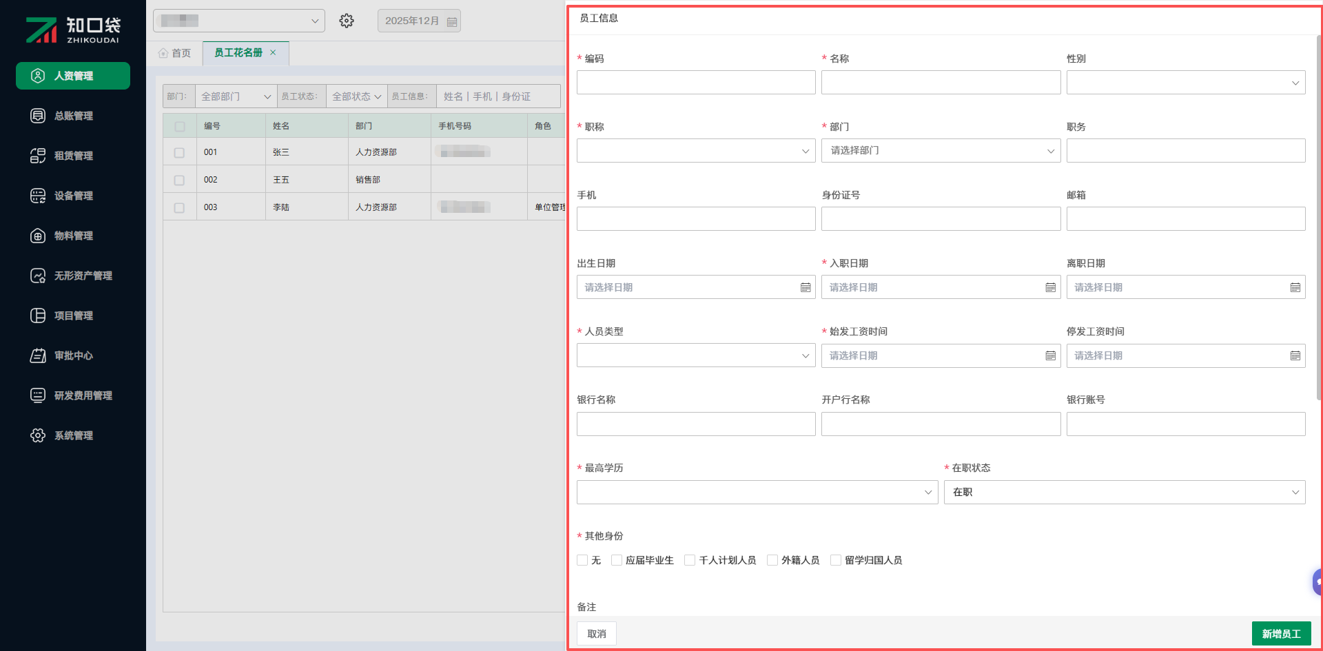Click the form's vertical scrollbar
Viewport: 1323px width, 651px height.
1319,217
